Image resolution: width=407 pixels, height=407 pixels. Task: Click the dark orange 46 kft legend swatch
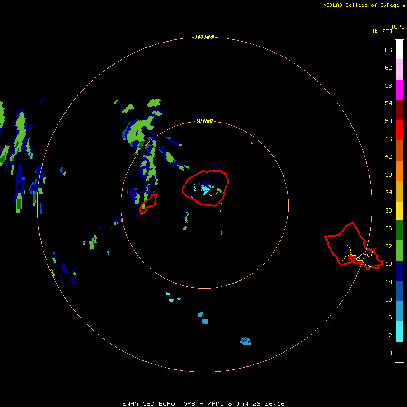click(x=399, y=150)
